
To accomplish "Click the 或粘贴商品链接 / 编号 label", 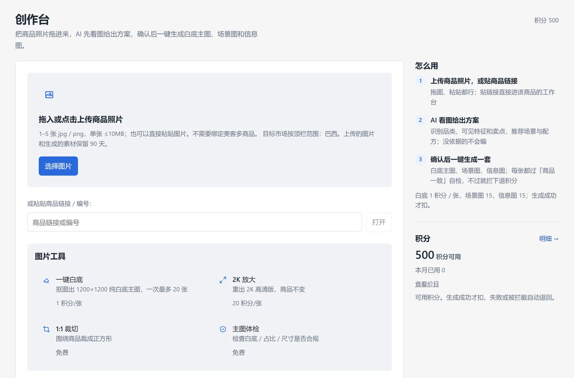I will [60, 204].
